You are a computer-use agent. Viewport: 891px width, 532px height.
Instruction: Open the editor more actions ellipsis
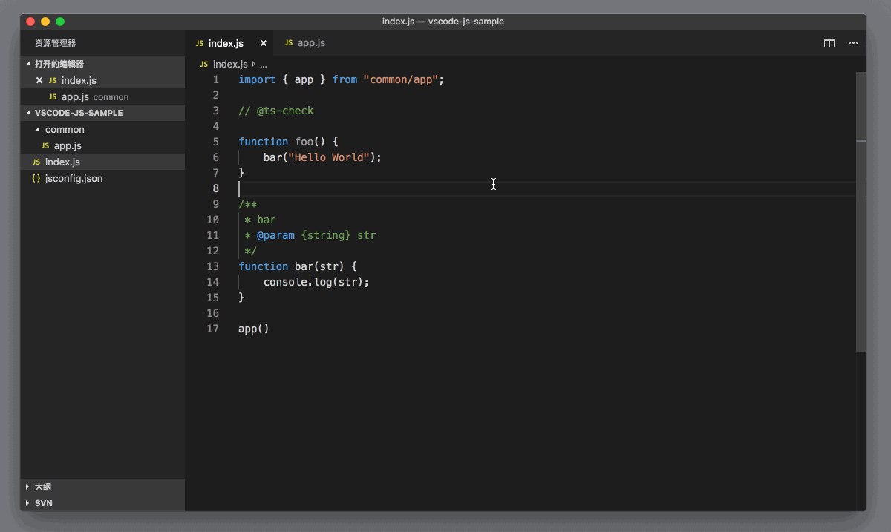click(x=853, y=43)
